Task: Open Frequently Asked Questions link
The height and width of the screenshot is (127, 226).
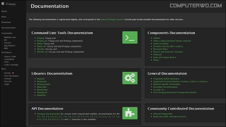Action: pos(166,79)
